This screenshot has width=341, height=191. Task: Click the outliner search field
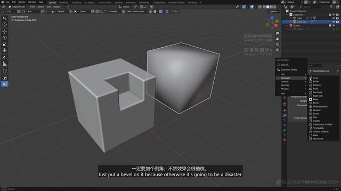point(310,7)
